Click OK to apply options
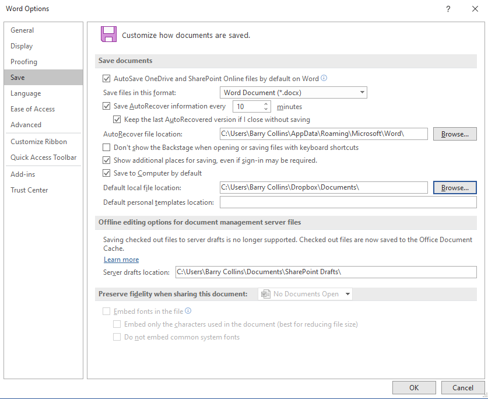The width and height of the screenshot is (488, 399). (x=414, y=387)
